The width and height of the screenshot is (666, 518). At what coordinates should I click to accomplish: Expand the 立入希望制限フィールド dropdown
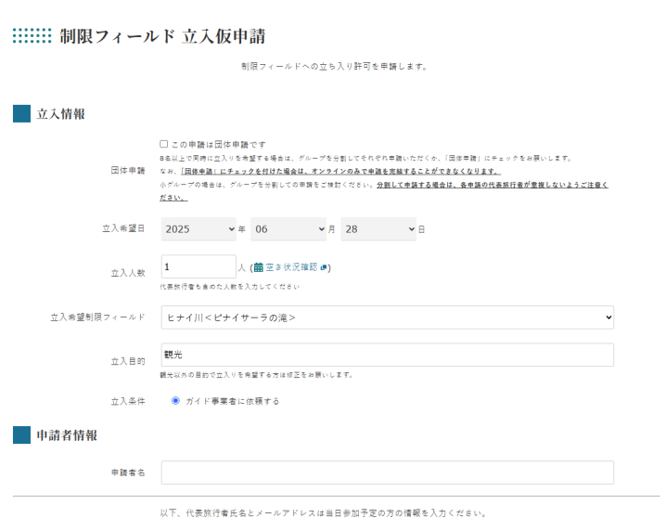click(x=387, y=317)
